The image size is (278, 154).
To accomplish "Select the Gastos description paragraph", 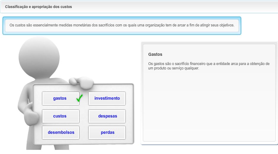I will point(209,66).
